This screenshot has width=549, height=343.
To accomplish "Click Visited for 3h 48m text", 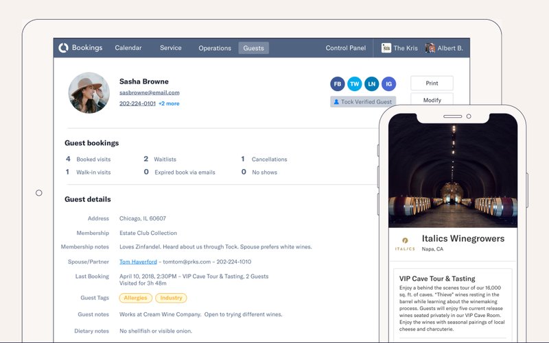I will pyautogui.click(x=143, y=283).
